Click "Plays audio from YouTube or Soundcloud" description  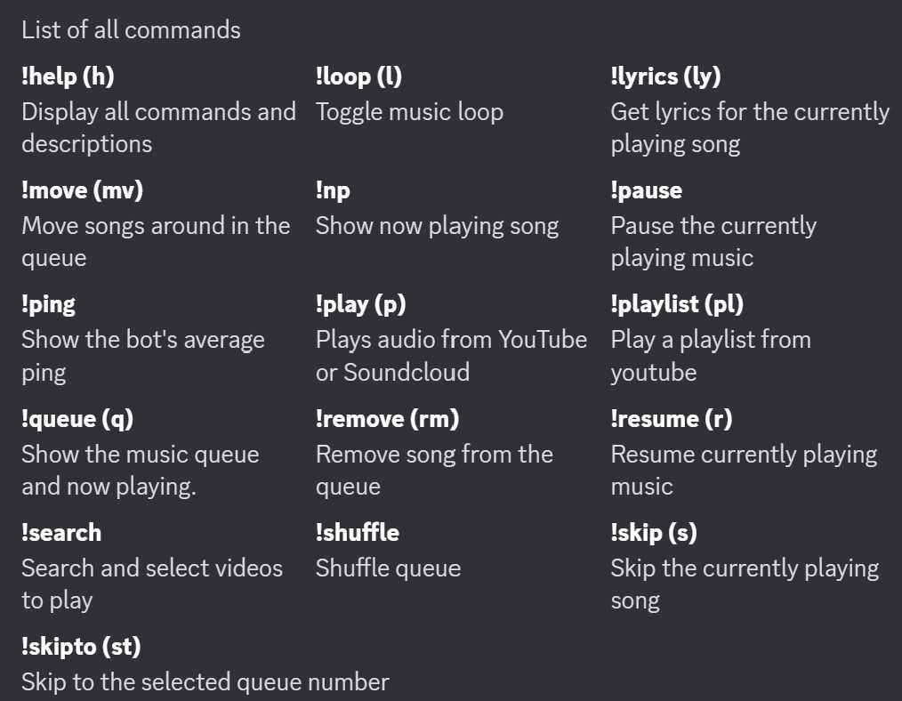[x=452, y=356]
